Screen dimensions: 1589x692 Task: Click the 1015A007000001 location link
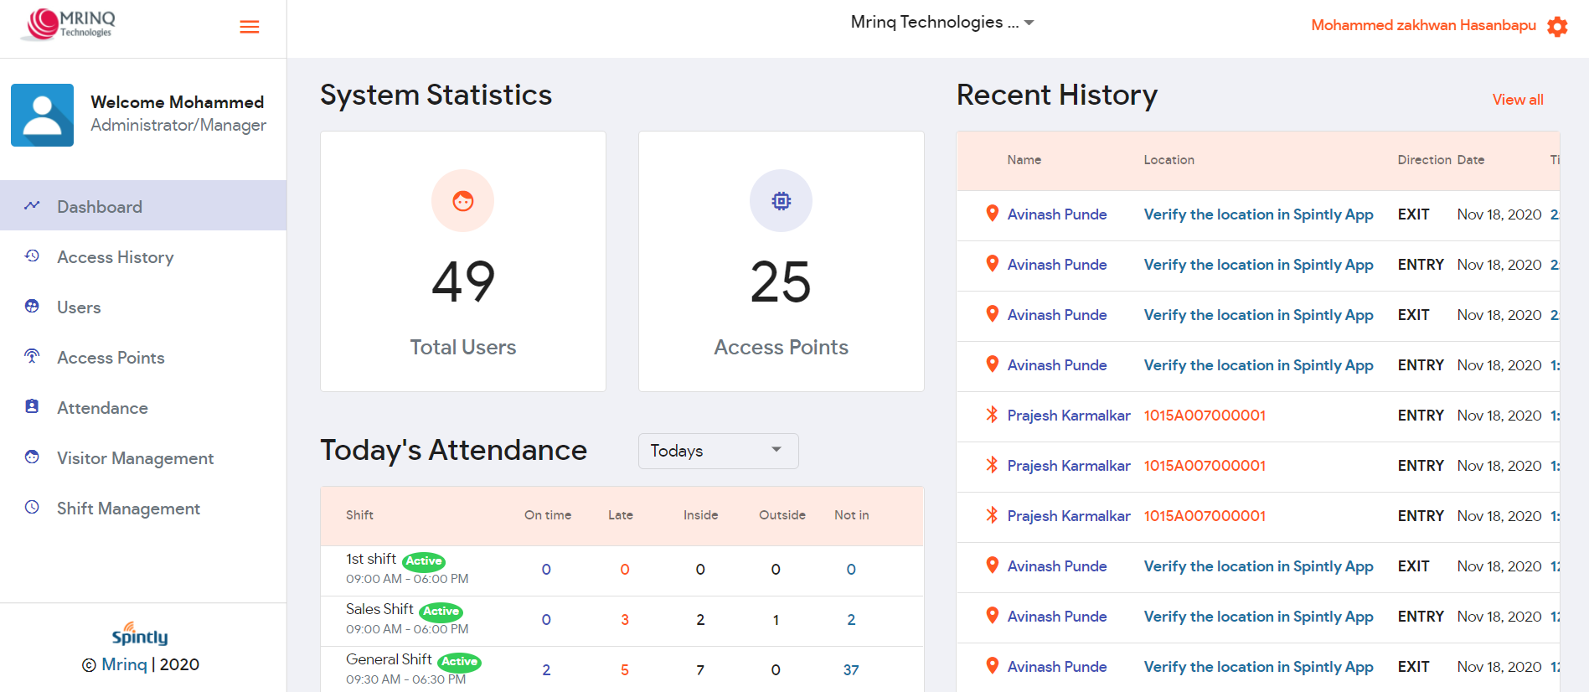tap(1205, 416)
